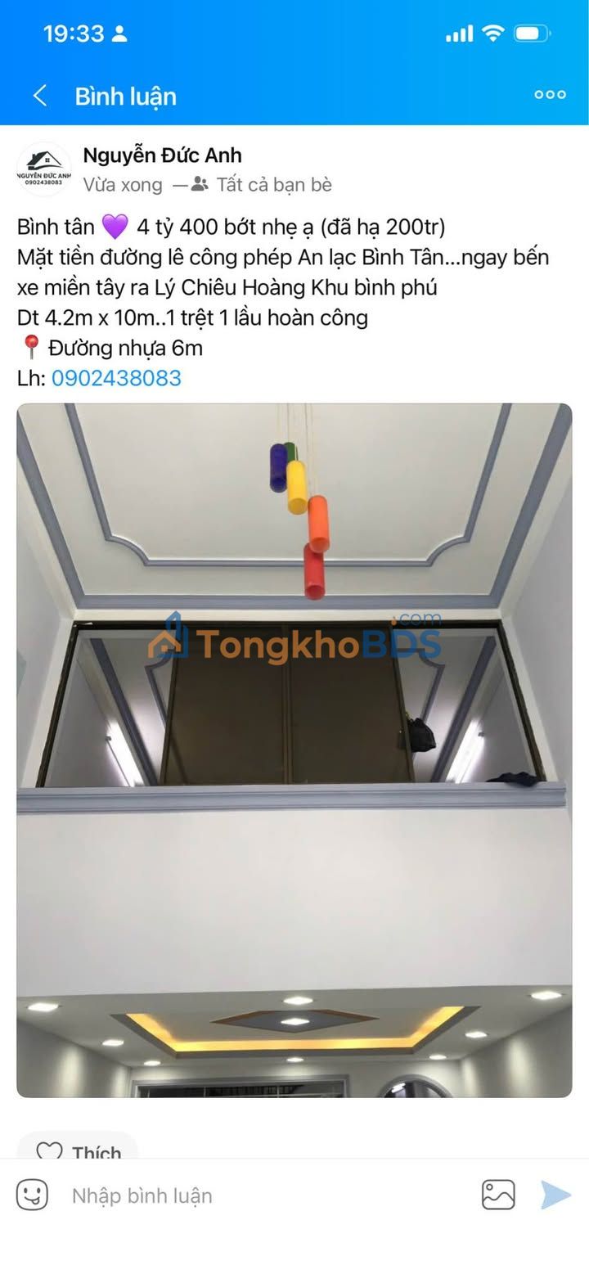Image resolution: width=589 pixels, height=1274 pixels.
Task: Attach a photo with image icon
Action: tap(498, 1195)
